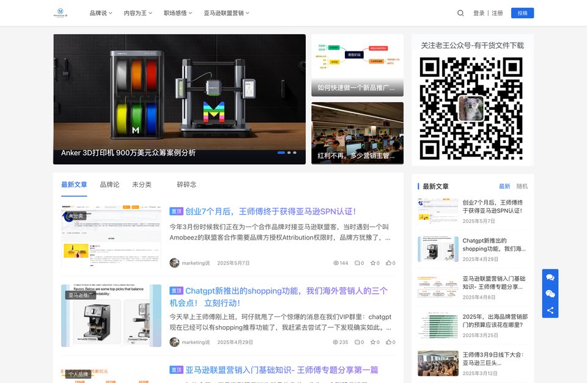Click views count 235 on Chatgpt article
The height and width of the screenshot is (383, 587).
coord(341,342)
